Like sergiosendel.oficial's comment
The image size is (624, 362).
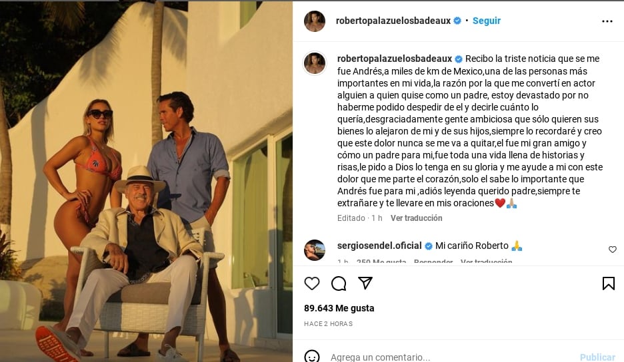coord(612,250)
